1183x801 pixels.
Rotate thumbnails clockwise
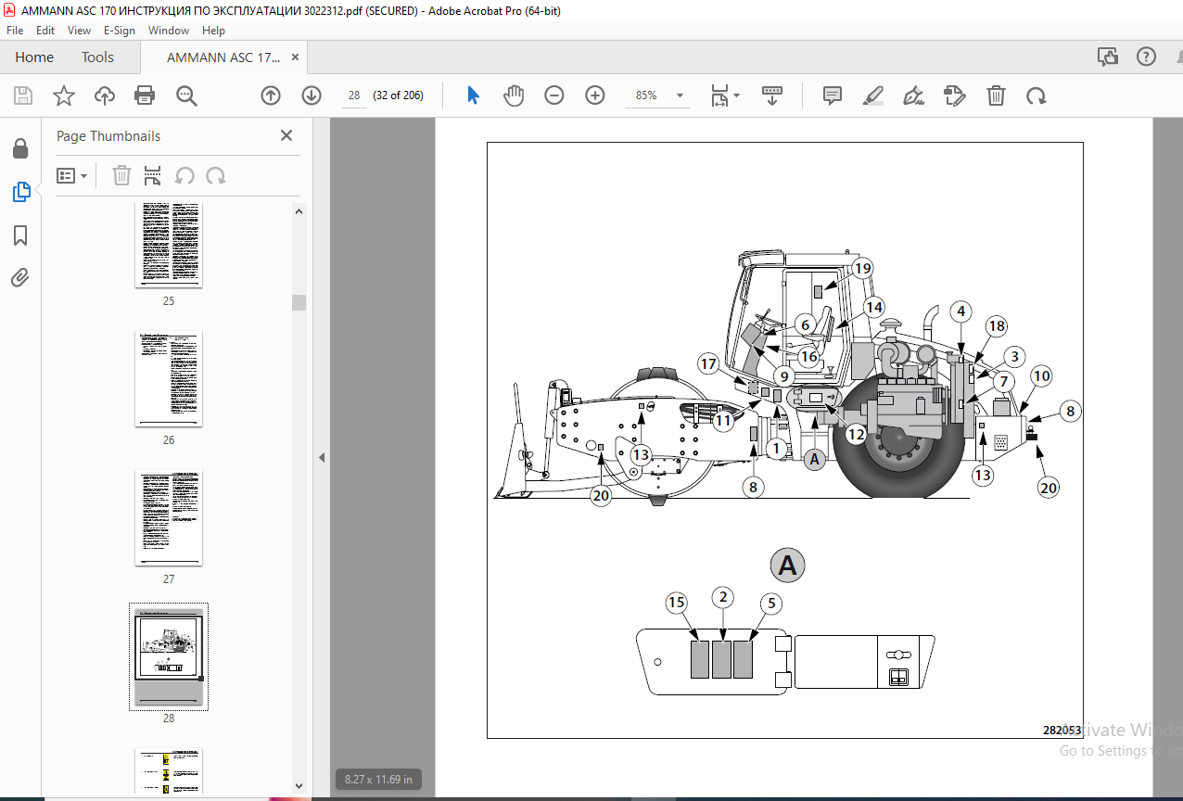click(x=216, y=175)
